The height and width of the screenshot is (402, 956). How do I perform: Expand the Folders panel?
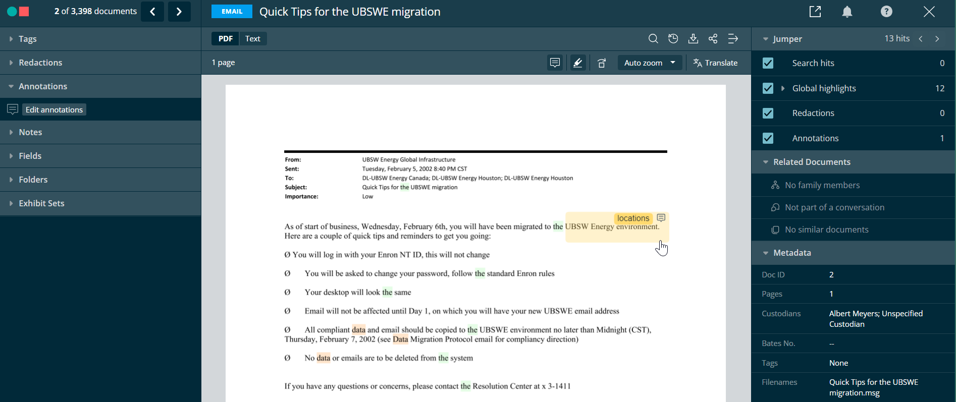(100, 180)
